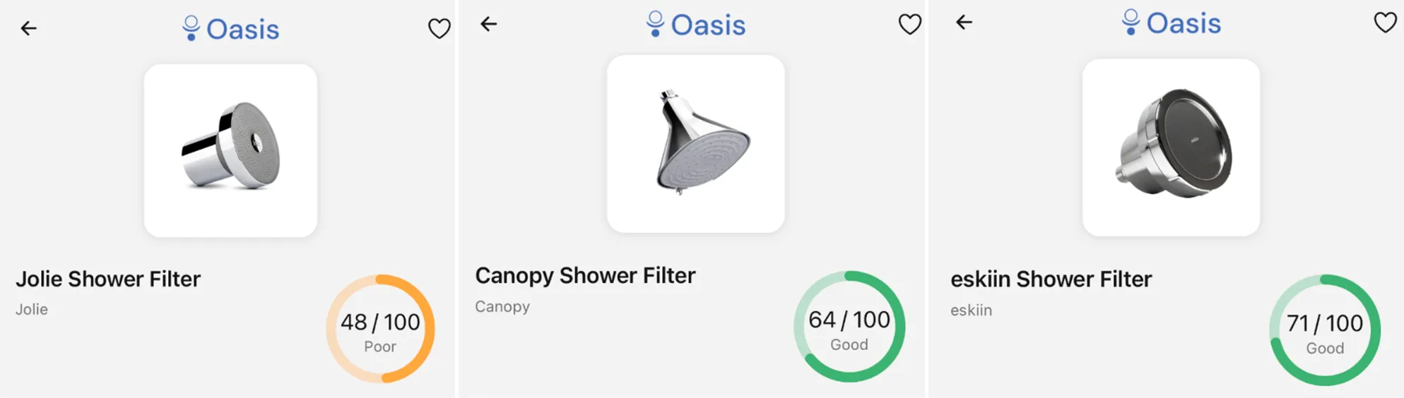
Task: Open the Canopy shower head product image
Action: (696, 144)
